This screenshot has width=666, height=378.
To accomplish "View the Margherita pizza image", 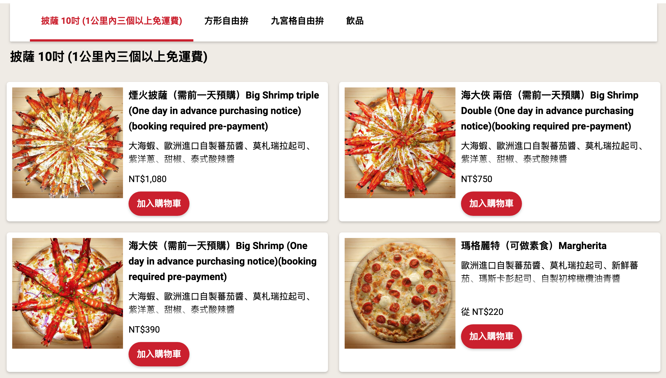I will (400, 293).
